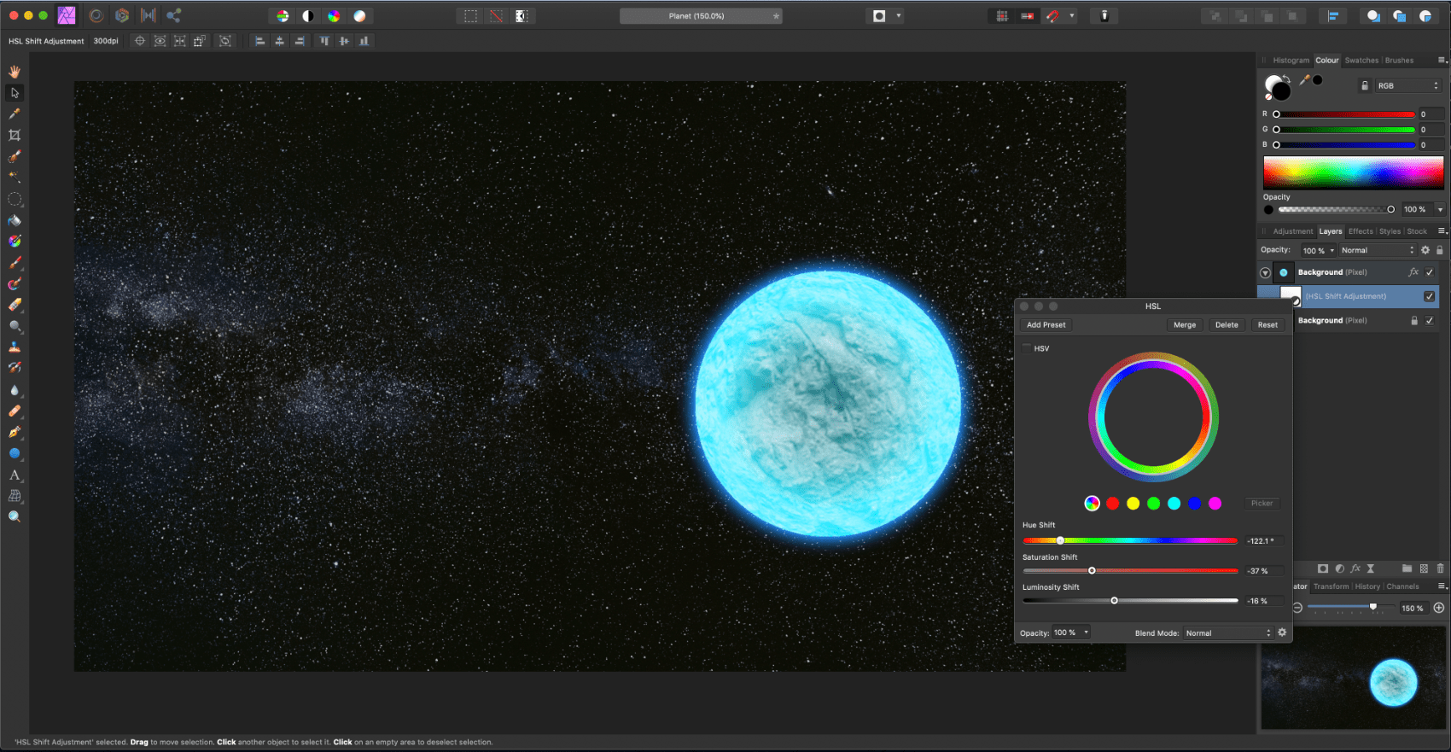The height and width of the screenshot is (752, 1451).
Task: Select the Flood Fill tool
Action: click(15, 220)
